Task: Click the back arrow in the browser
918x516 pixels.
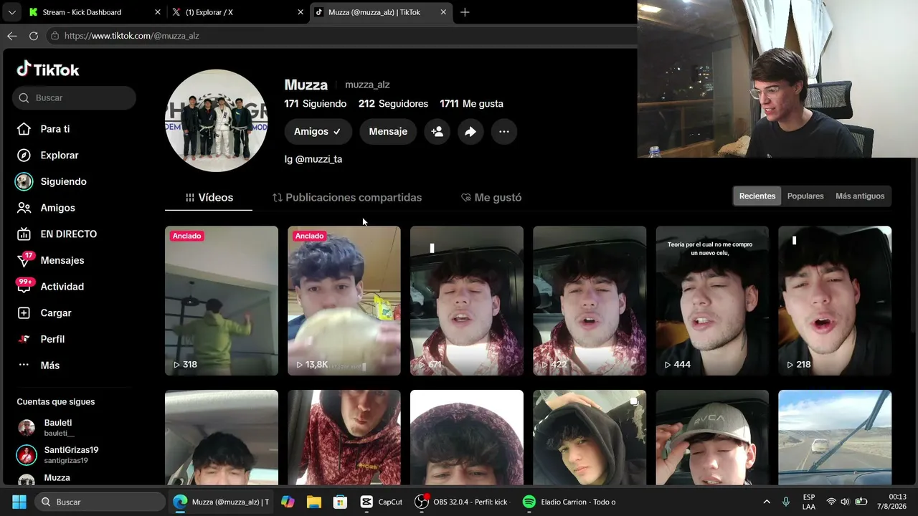Action: pos(12,36)
